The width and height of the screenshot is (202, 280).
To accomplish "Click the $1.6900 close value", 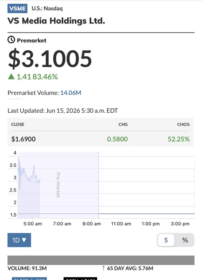I will (23, 139).
